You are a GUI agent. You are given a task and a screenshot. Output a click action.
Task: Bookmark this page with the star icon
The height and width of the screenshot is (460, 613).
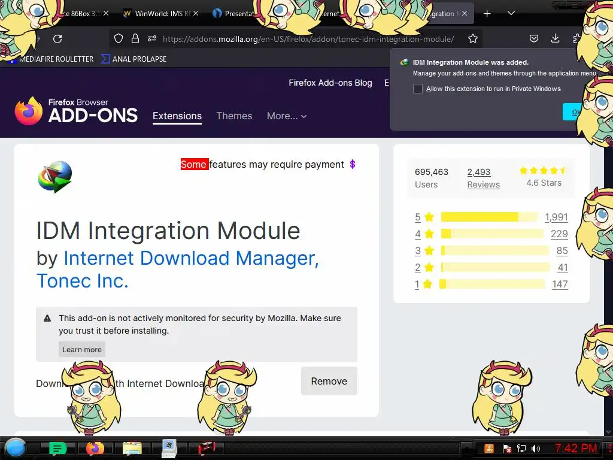[473, 38]
